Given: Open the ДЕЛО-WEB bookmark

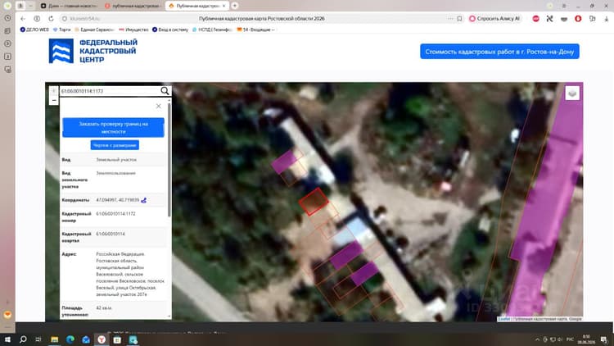Looking at the screenshot, I should click(34, 30).
